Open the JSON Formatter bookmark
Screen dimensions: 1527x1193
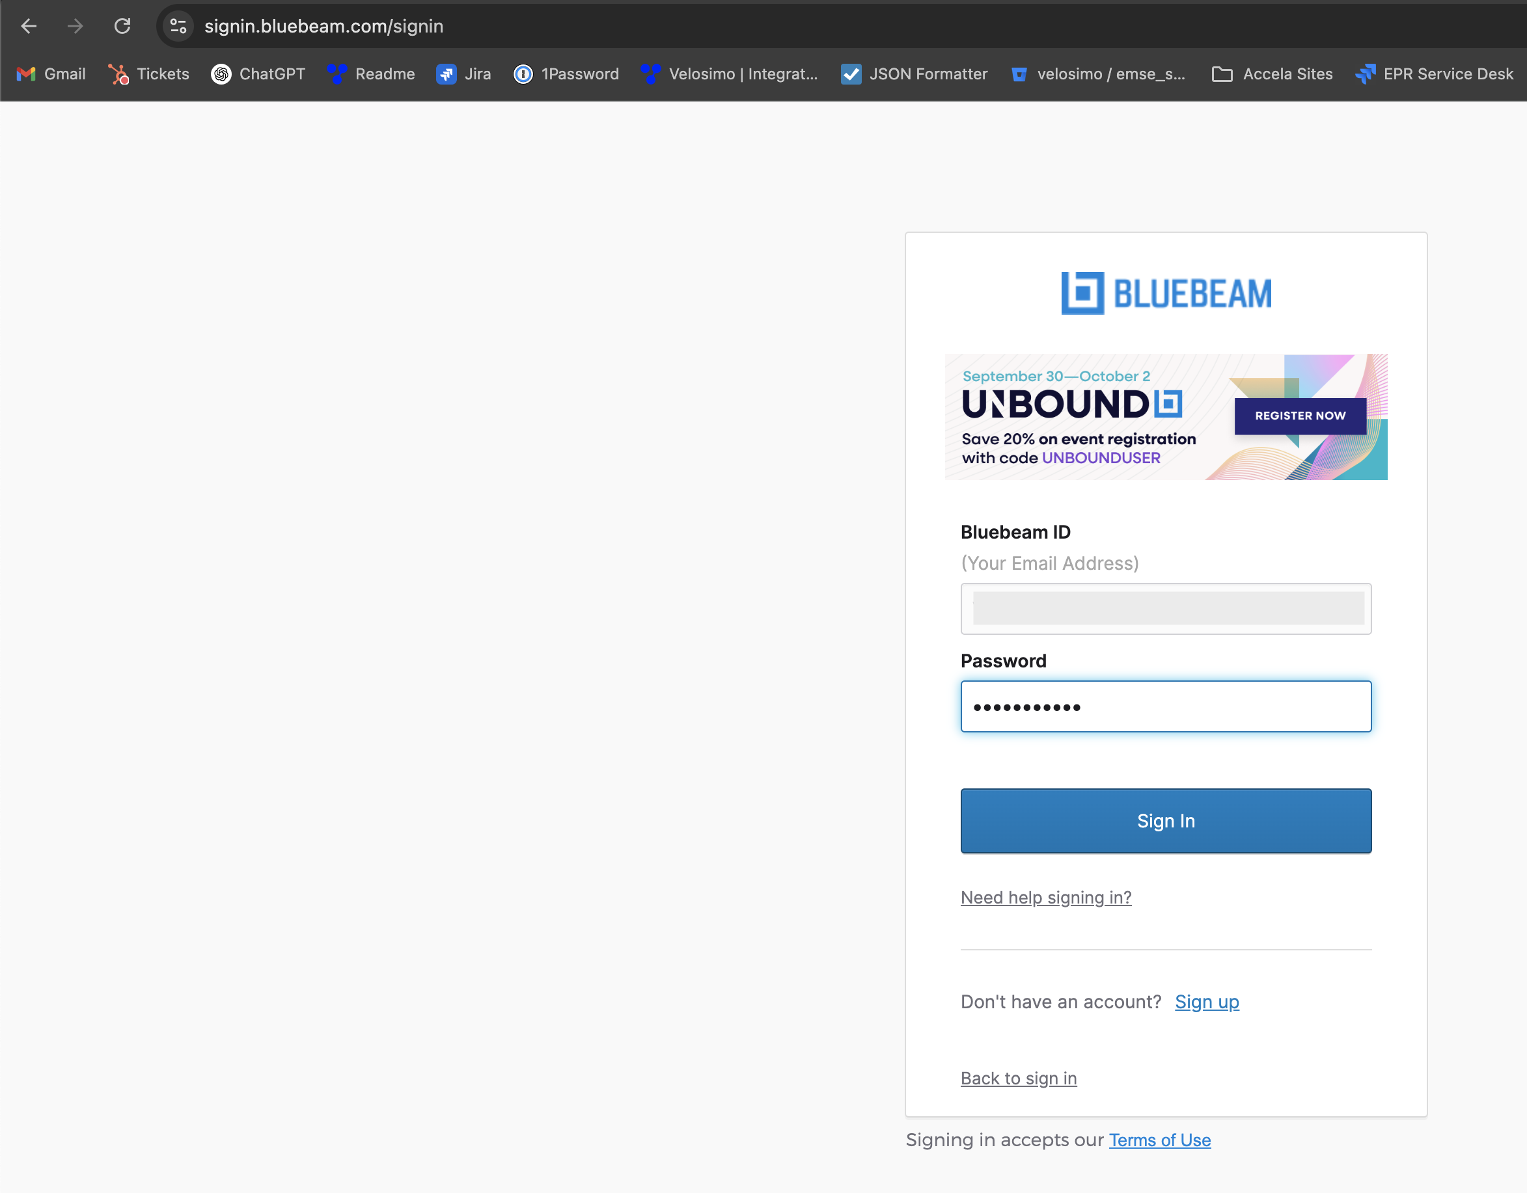coord(915,74)
